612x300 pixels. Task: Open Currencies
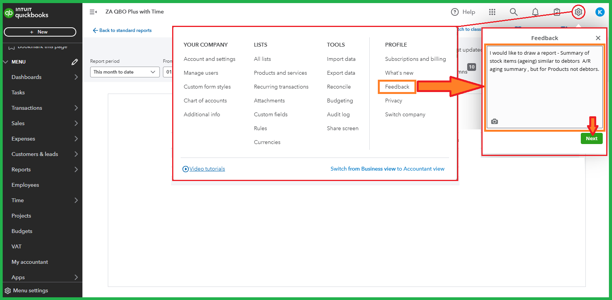tap(267, 142)
